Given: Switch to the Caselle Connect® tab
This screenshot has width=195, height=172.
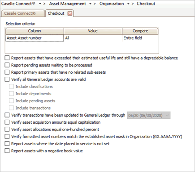Looking at the screenshot, I should click(23, 13).
